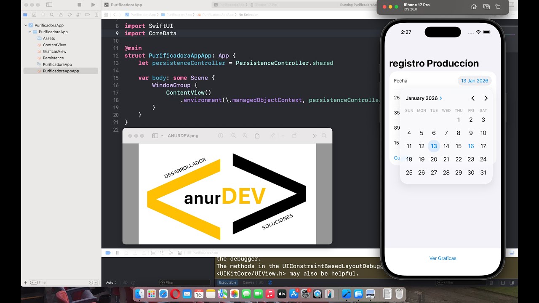
Task: Select PurificadoraAppApp file in navigator
Action: [x=61, y=71]
